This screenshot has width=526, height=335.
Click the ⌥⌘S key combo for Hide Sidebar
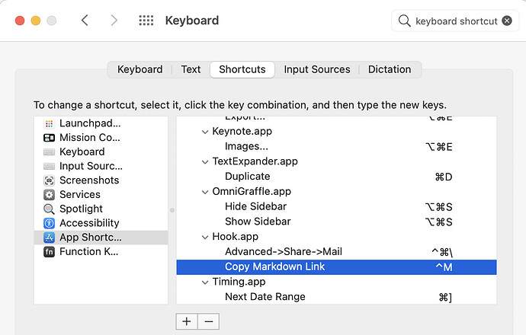coord(439,207)
